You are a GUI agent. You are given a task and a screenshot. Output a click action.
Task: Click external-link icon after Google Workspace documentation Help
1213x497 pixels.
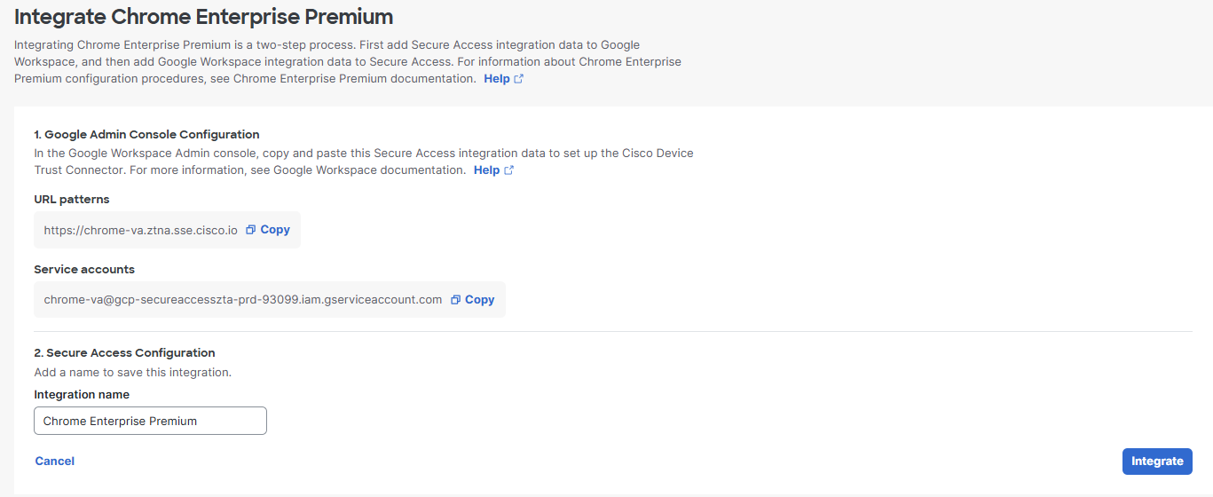509,170
